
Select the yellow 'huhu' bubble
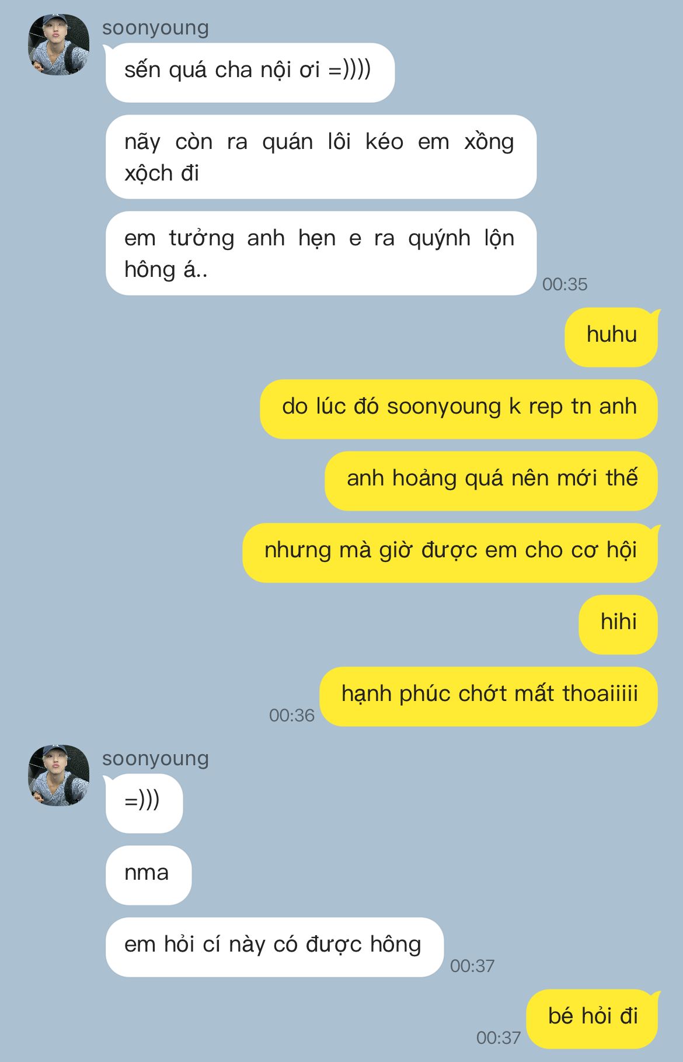click(x=611, y=337)
